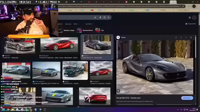Click the Ferrari logo in preview header
This screenshot has height=112, width=200.
(118, 37)
